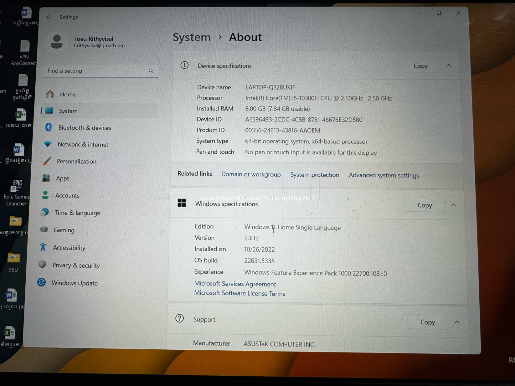515x386 pixels.
Task: Click the Accounts person icon
Action: coord(45,195)
